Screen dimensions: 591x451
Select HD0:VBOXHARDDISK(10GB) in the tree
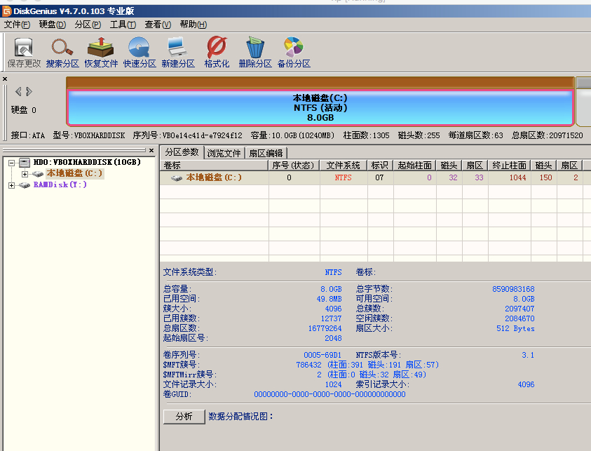(87, 162)
